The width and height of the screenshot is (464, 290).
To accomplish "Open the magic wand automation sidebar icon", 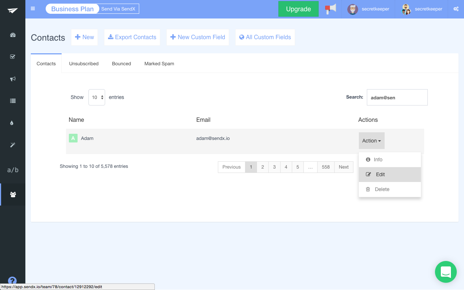I will (x=13, y=145).
